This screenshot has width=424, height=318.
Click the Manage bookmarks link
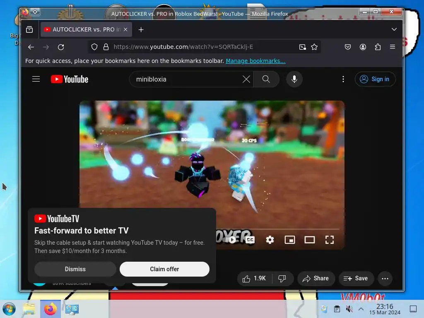(x=255, y=61)
